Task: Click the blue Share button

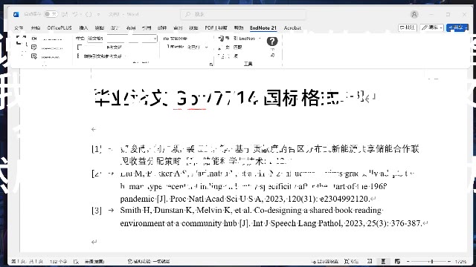Action: pyautogui.click(x=457, y=27)
